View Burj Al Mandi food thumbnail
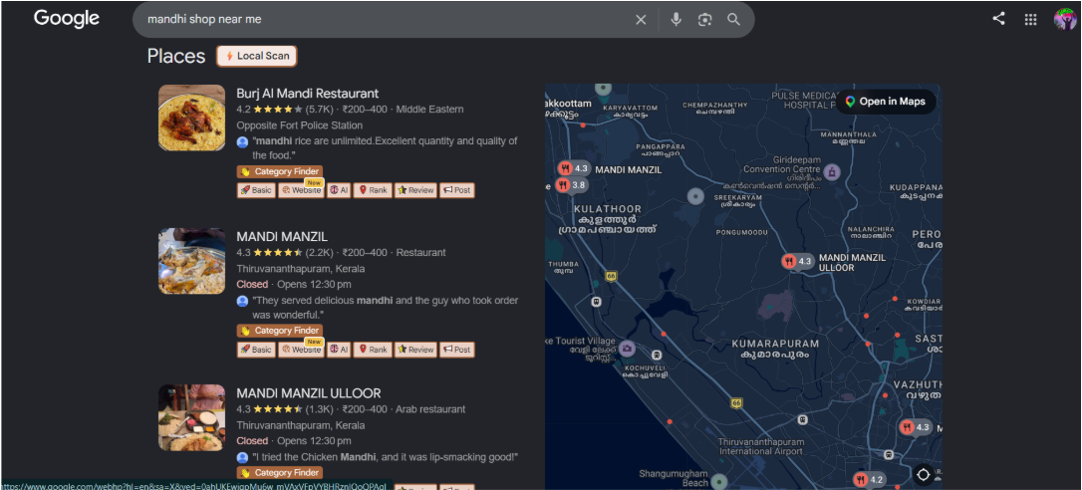The width and height of the screenshot is (1082, 490). coord(192,118)
